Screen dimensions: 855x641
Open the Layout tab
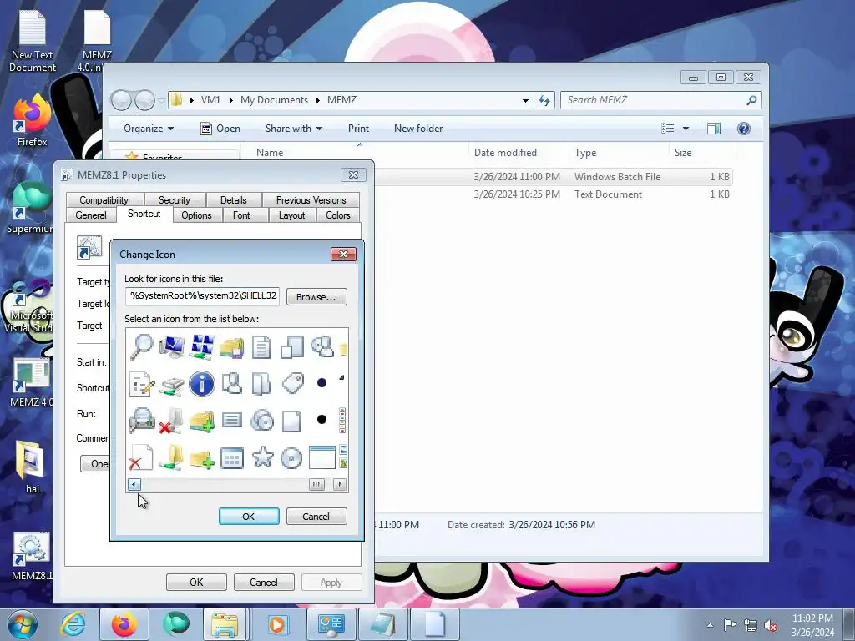[291, 215]
